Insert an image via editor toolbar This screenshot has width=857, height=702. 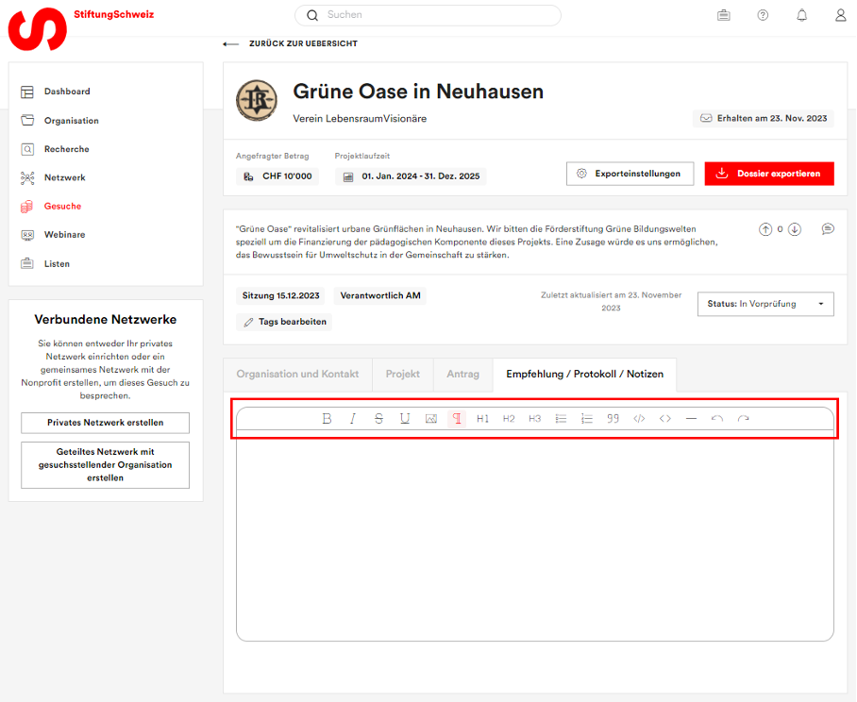(x=431, y=419)
